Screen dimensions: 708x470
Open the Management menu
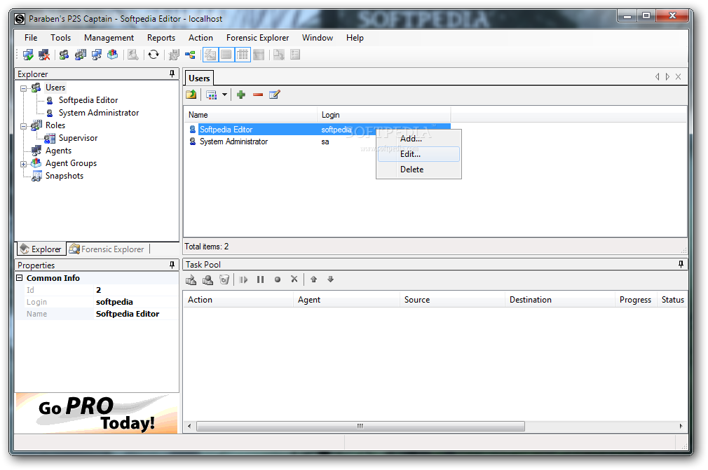pos(109,38)
